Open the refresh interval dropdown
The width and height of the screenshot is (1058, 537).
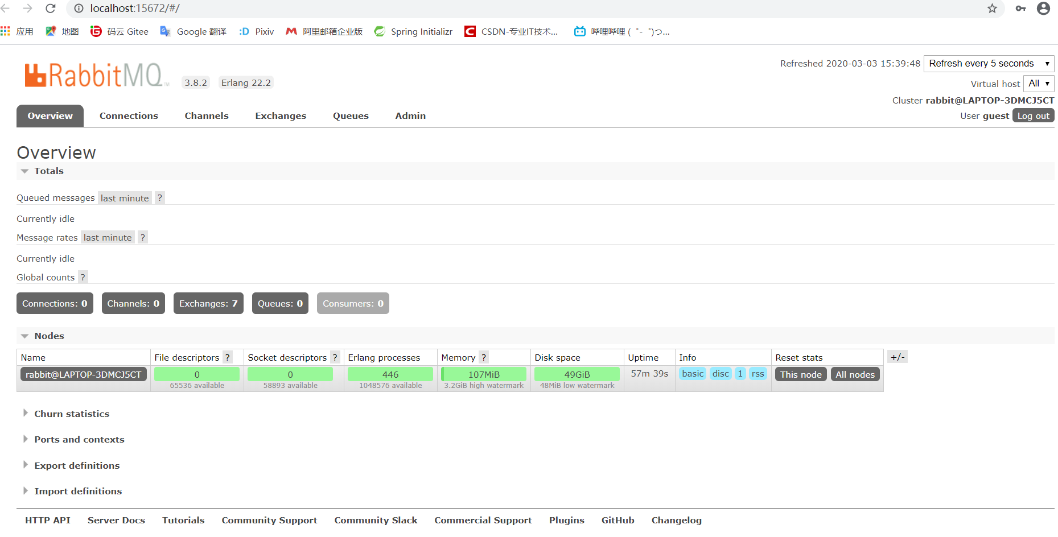tap(989, 63)
